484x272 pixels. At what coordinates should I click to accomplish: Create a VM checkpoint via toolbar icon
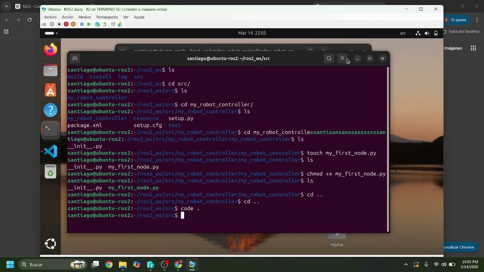click(98, 24)
